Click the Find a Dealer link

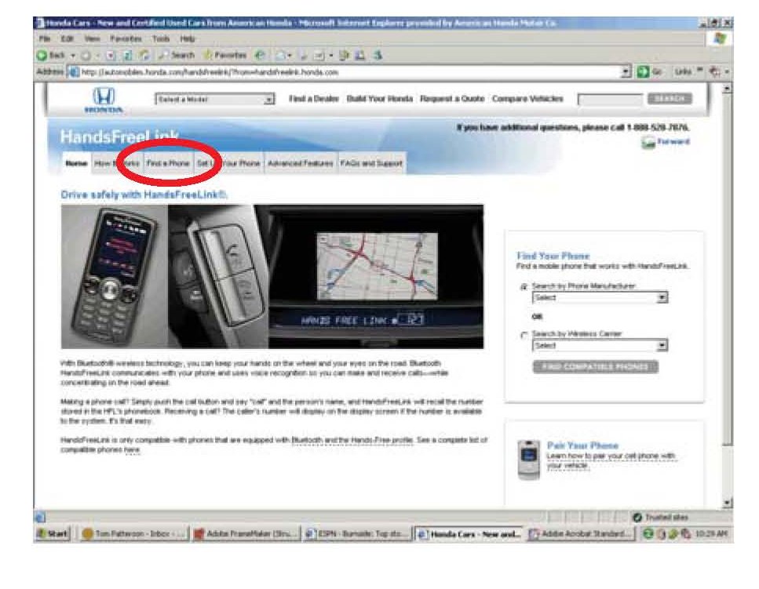[x=312, y=99]
